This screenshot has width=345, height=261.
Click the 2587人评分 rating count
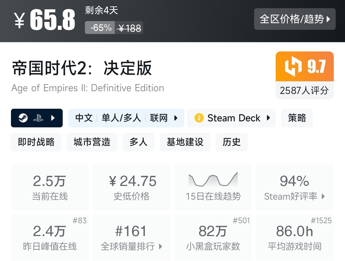[304, 90]
